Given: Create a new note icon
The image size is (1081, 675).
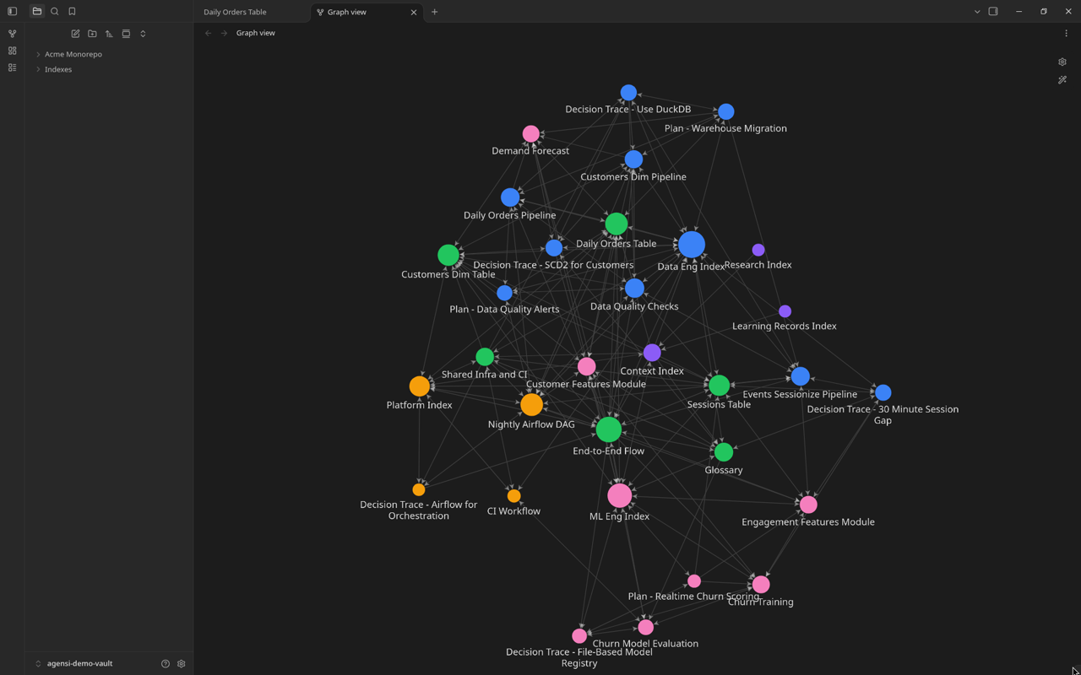Looking at the screenshot, I should click(75, 34).
